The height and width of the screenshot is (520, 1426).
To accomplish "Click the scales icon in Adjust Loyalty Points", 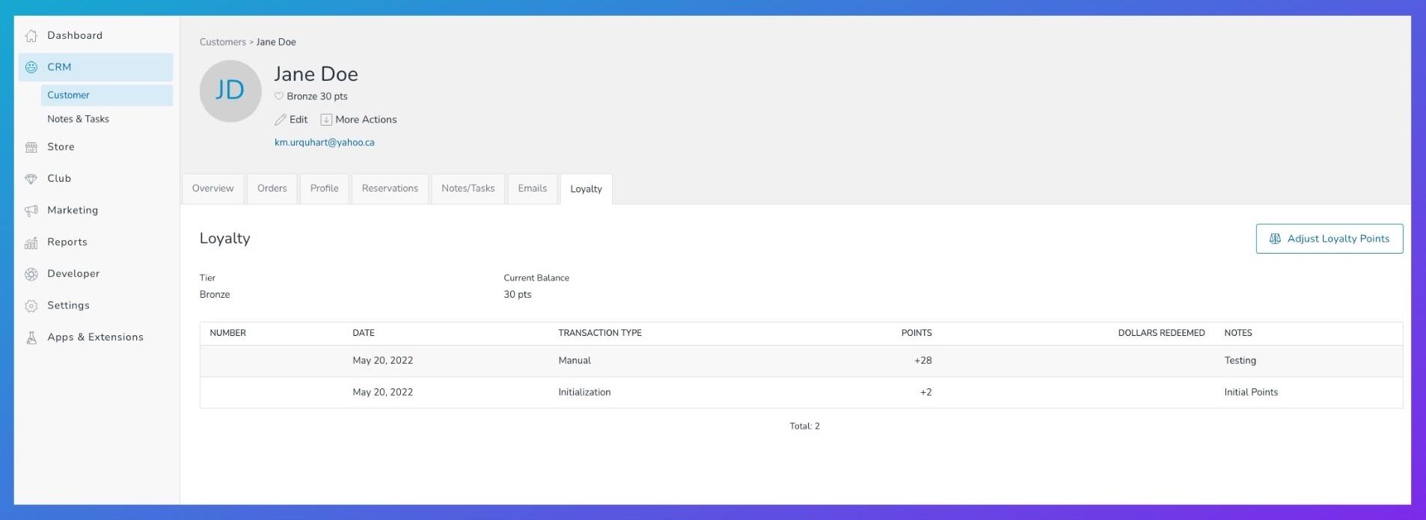I will point(1275,239).
